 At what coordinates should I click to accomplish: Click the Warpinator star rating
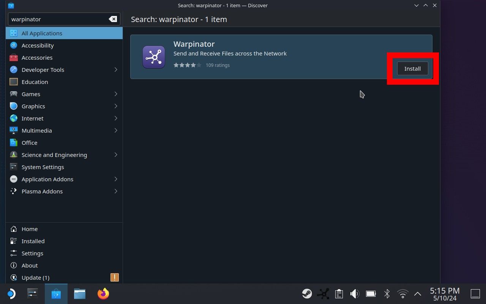click(x=188, y=65)
